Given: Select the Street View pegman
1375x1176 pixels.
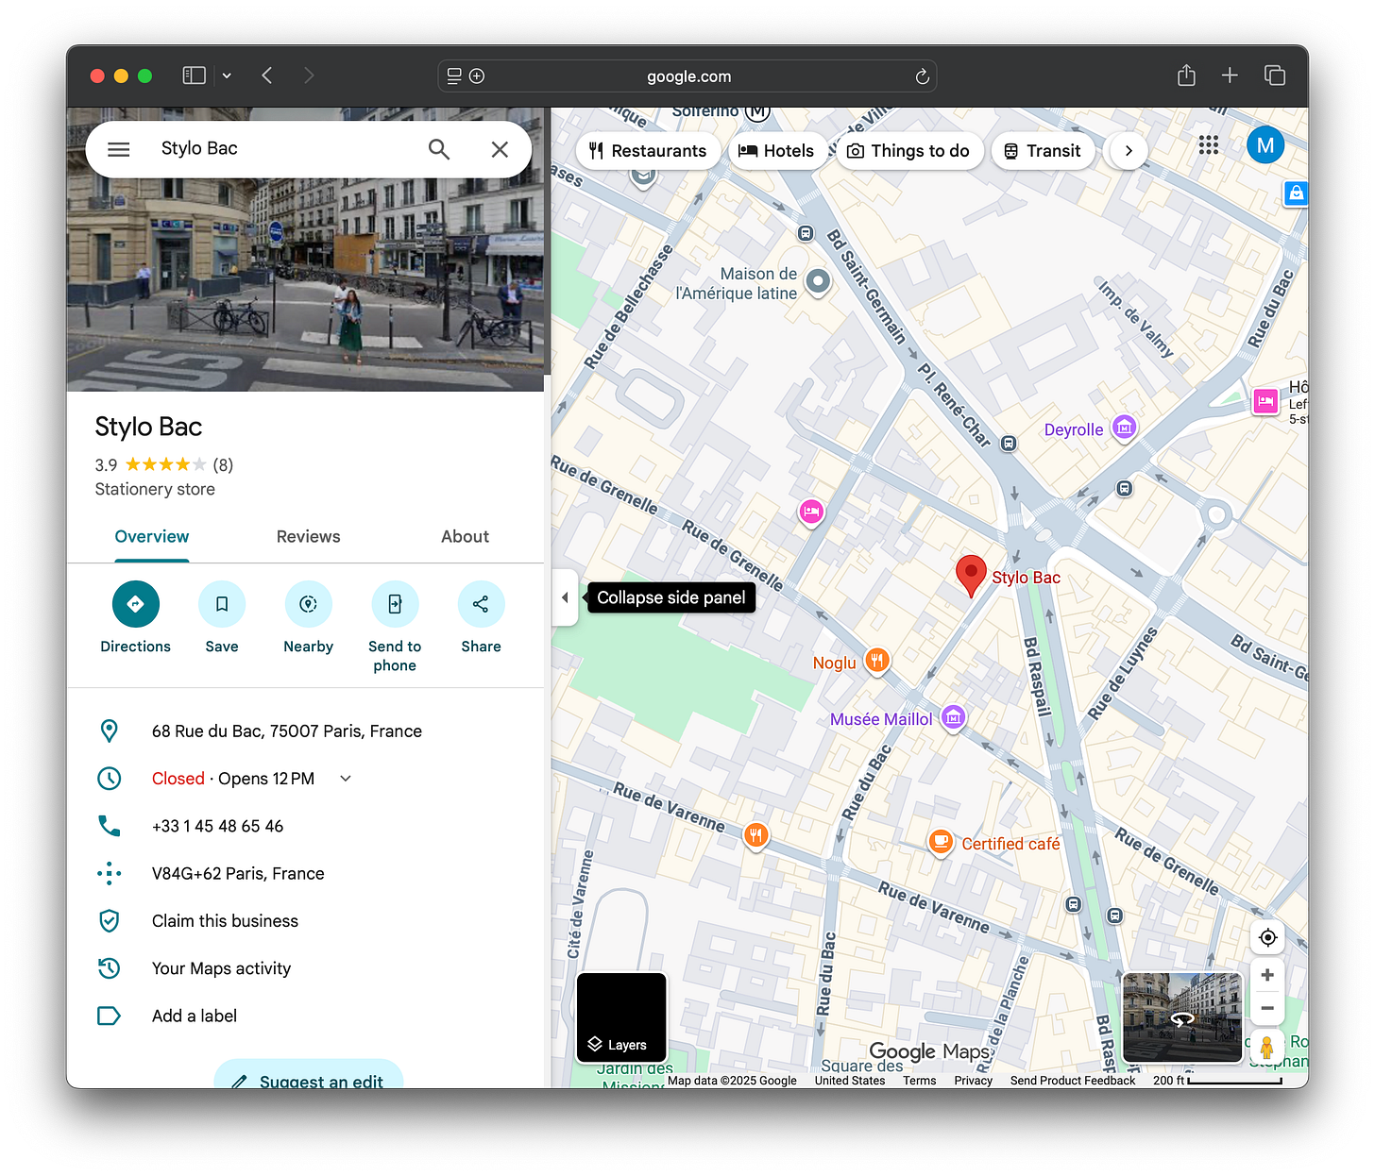Looking at the screenshot, I should tap(1267, 1047).
